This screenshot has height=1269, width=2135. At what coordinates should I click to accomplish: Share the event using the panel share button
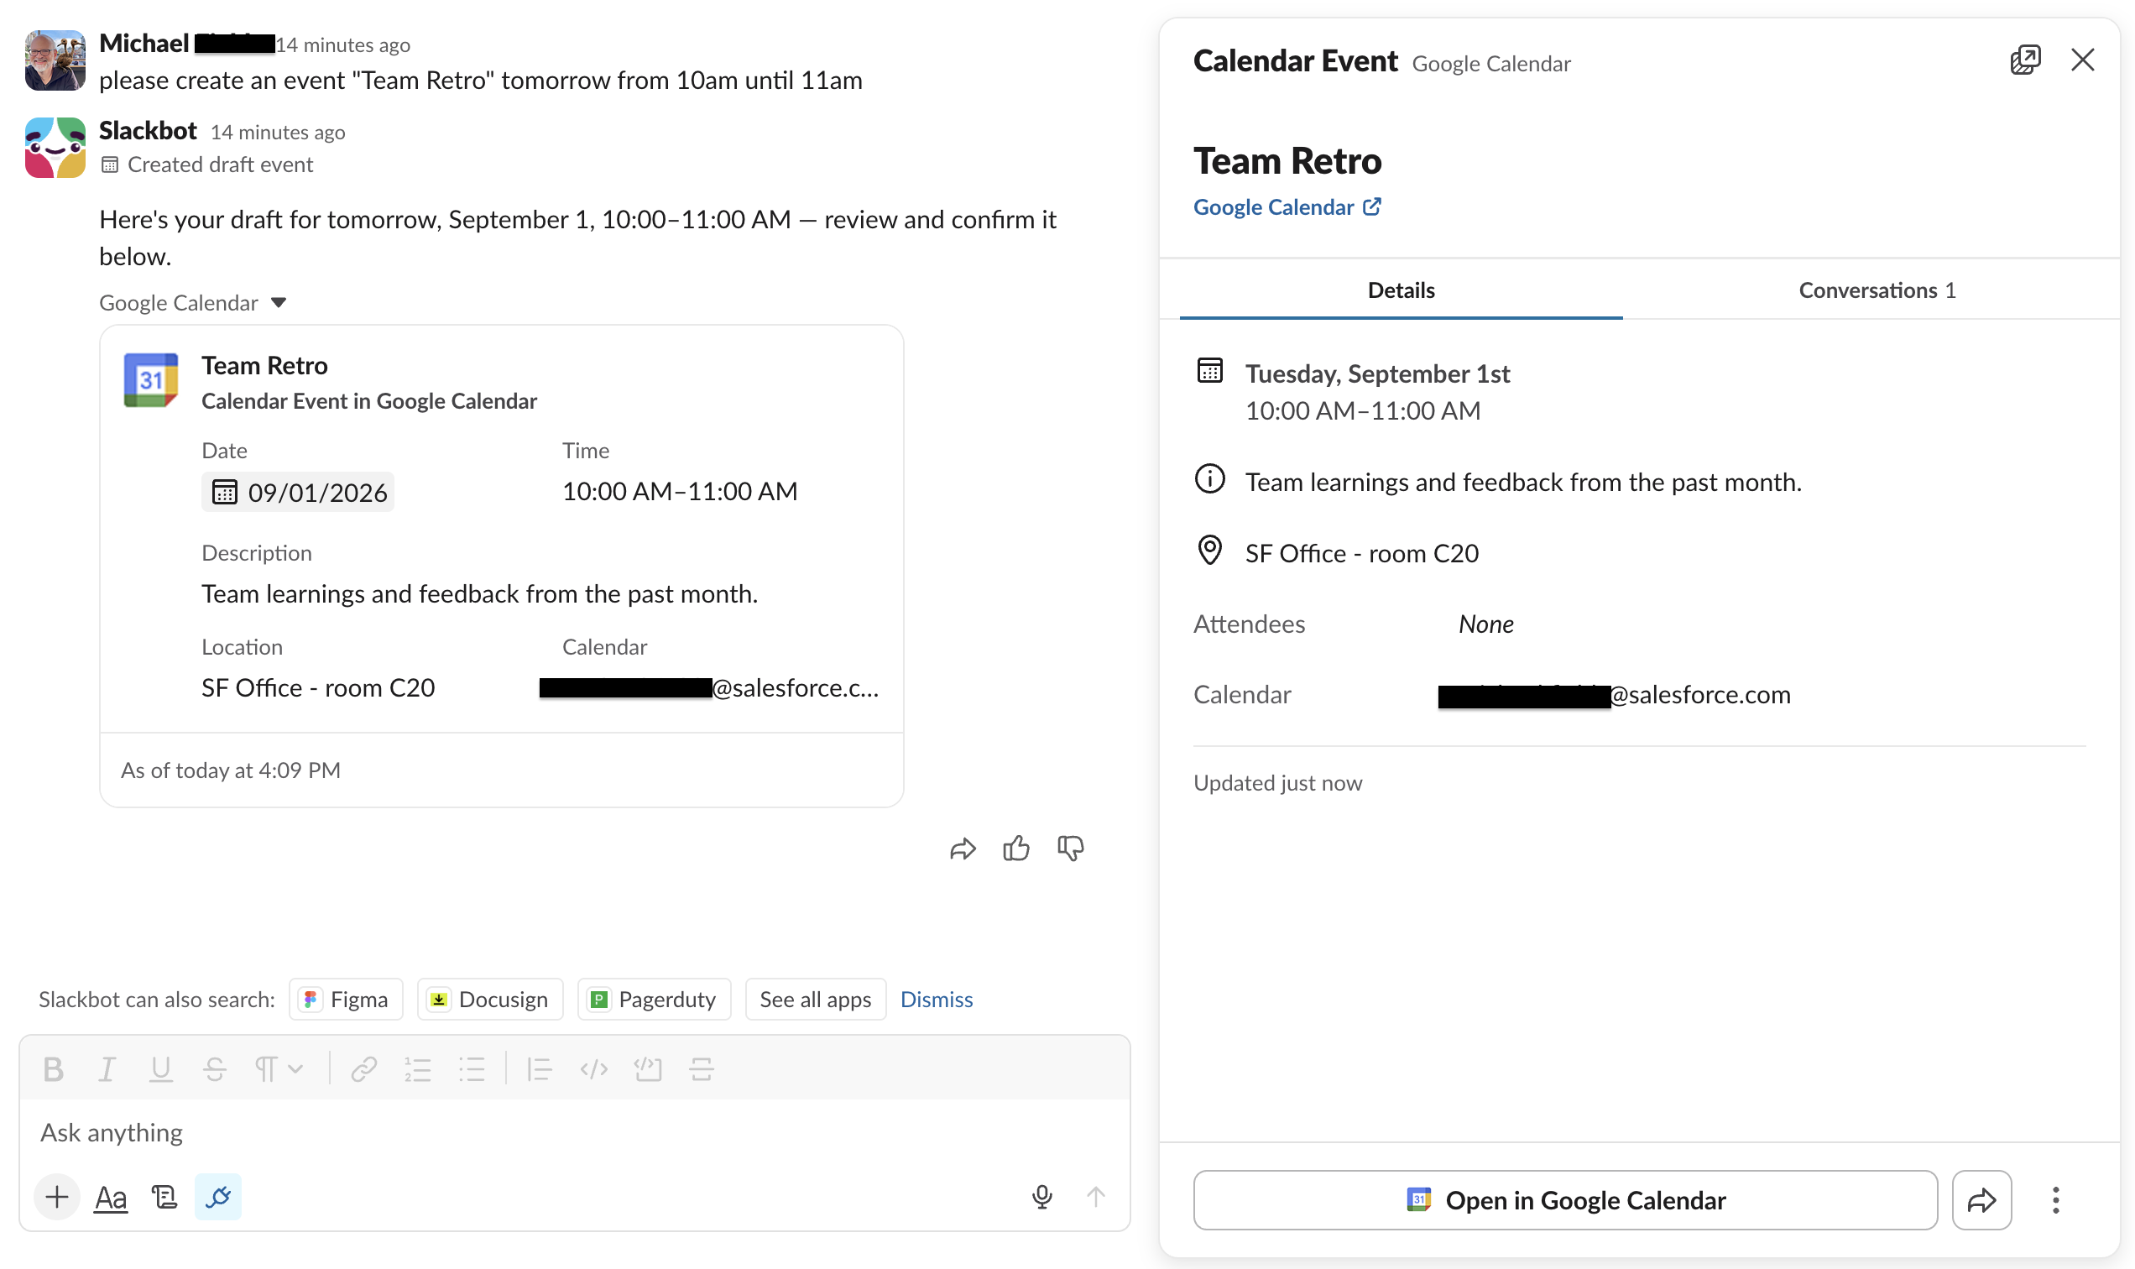coord(1981,1200)
